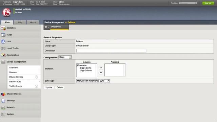217x122 pixels.
Task: Open the DNS menu label
Action: (x=9, y=41)
